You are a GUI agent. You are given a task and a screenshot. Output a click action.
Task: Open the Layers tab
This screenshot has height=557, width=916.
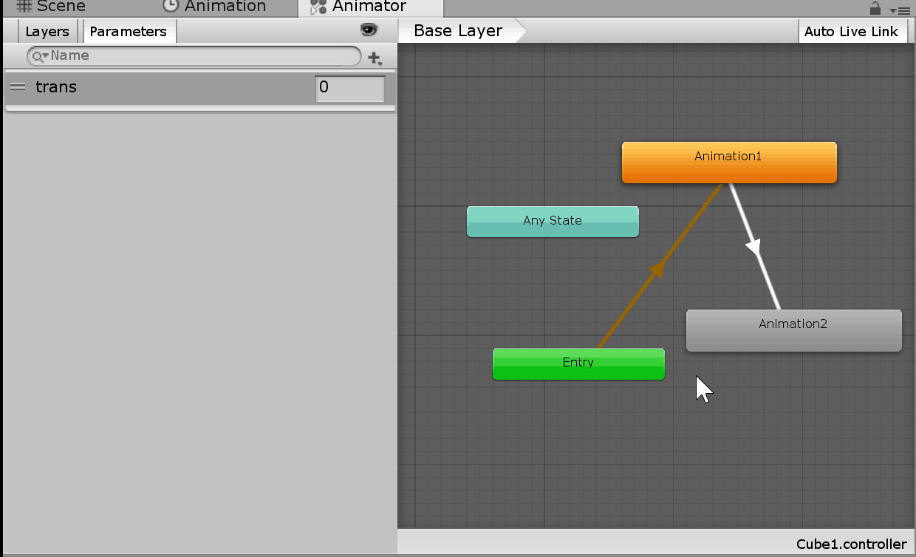tap(47, 32)
